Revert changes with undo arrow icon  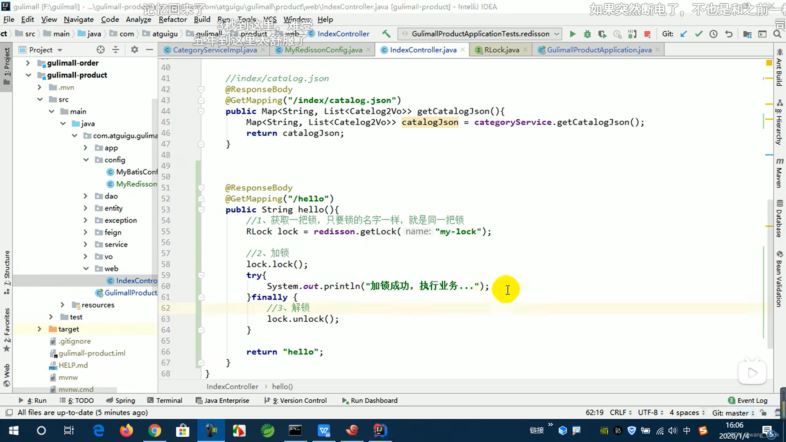coord(729,34)
